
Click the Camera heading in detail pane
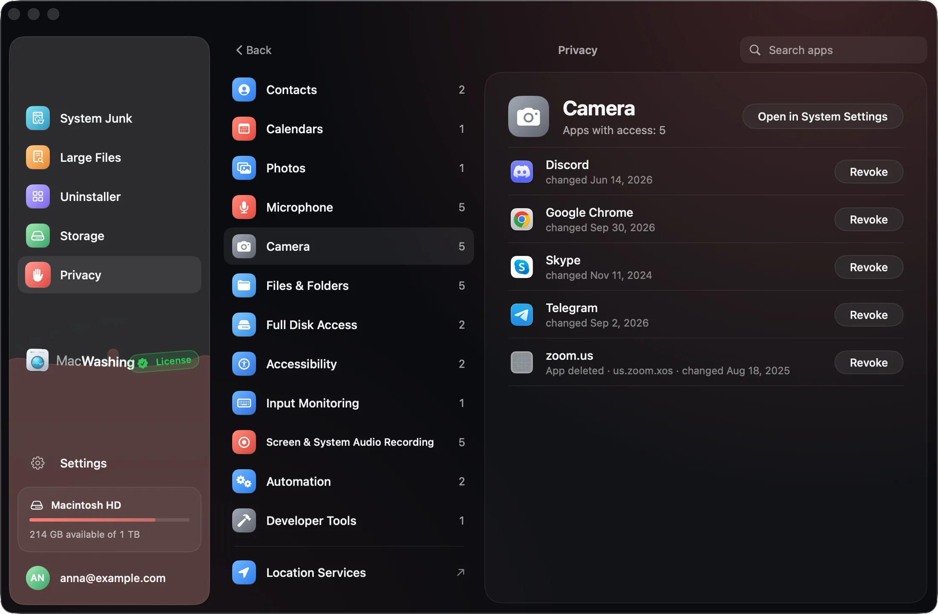[x=598, y=108]
